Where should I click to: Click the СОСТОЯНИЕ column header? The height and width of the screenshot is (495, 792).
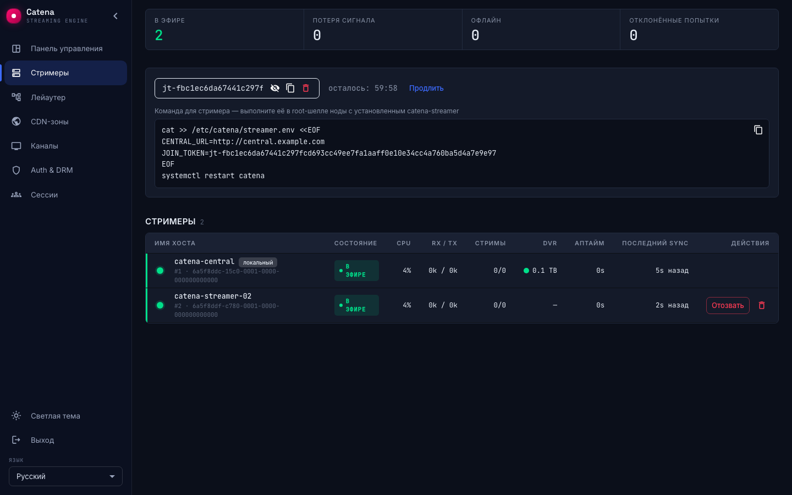tap(356, 243)
